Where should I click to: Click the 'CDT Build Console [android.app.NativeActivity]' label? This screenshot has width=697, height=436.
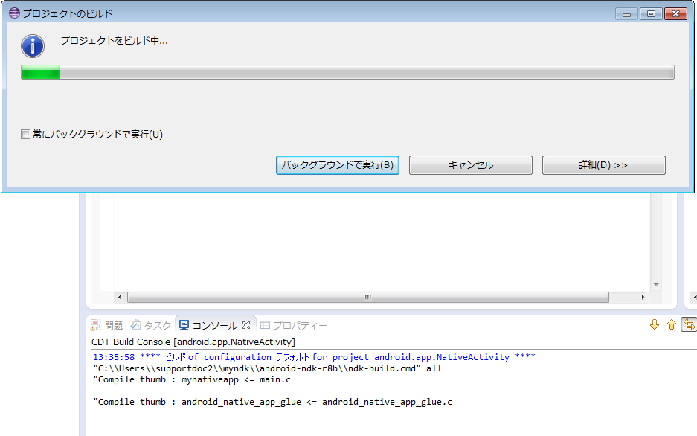[193, 342]
